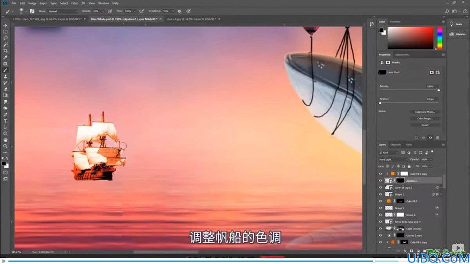
Task: Hide the Group 6 layer
Action: tap(380, 215)
